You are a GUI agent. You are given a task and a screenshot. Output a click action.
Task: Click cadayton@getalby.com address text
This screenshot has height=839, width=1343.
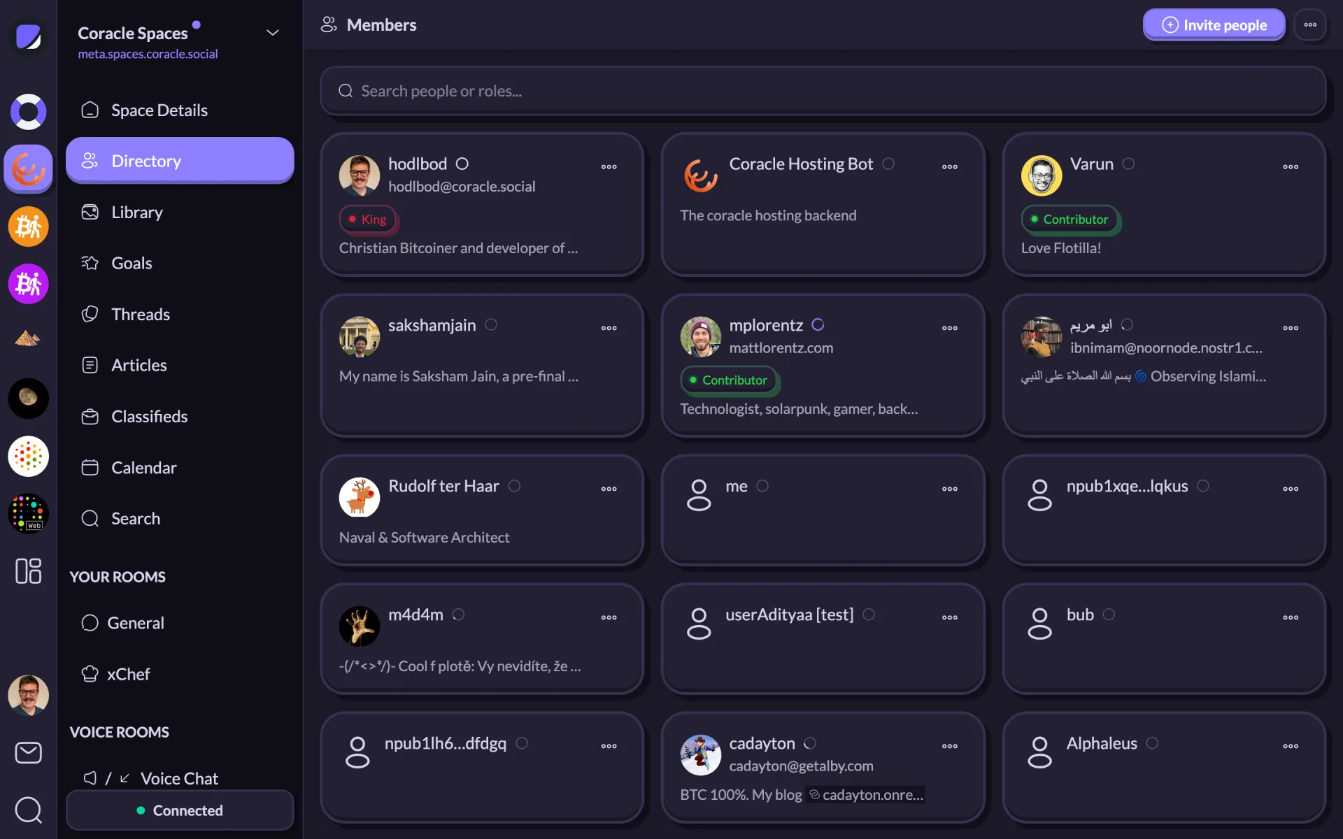801,766
